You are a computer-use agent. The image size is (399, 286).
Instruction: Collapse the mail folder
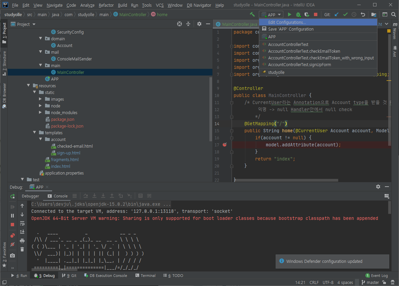(40, 52)
